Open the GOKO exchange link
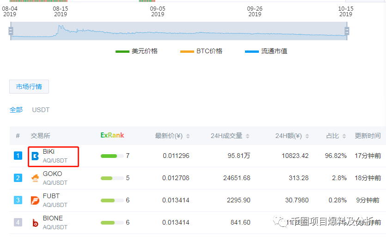386x238 pixels. pyautogui.click(x=52, y=174)
